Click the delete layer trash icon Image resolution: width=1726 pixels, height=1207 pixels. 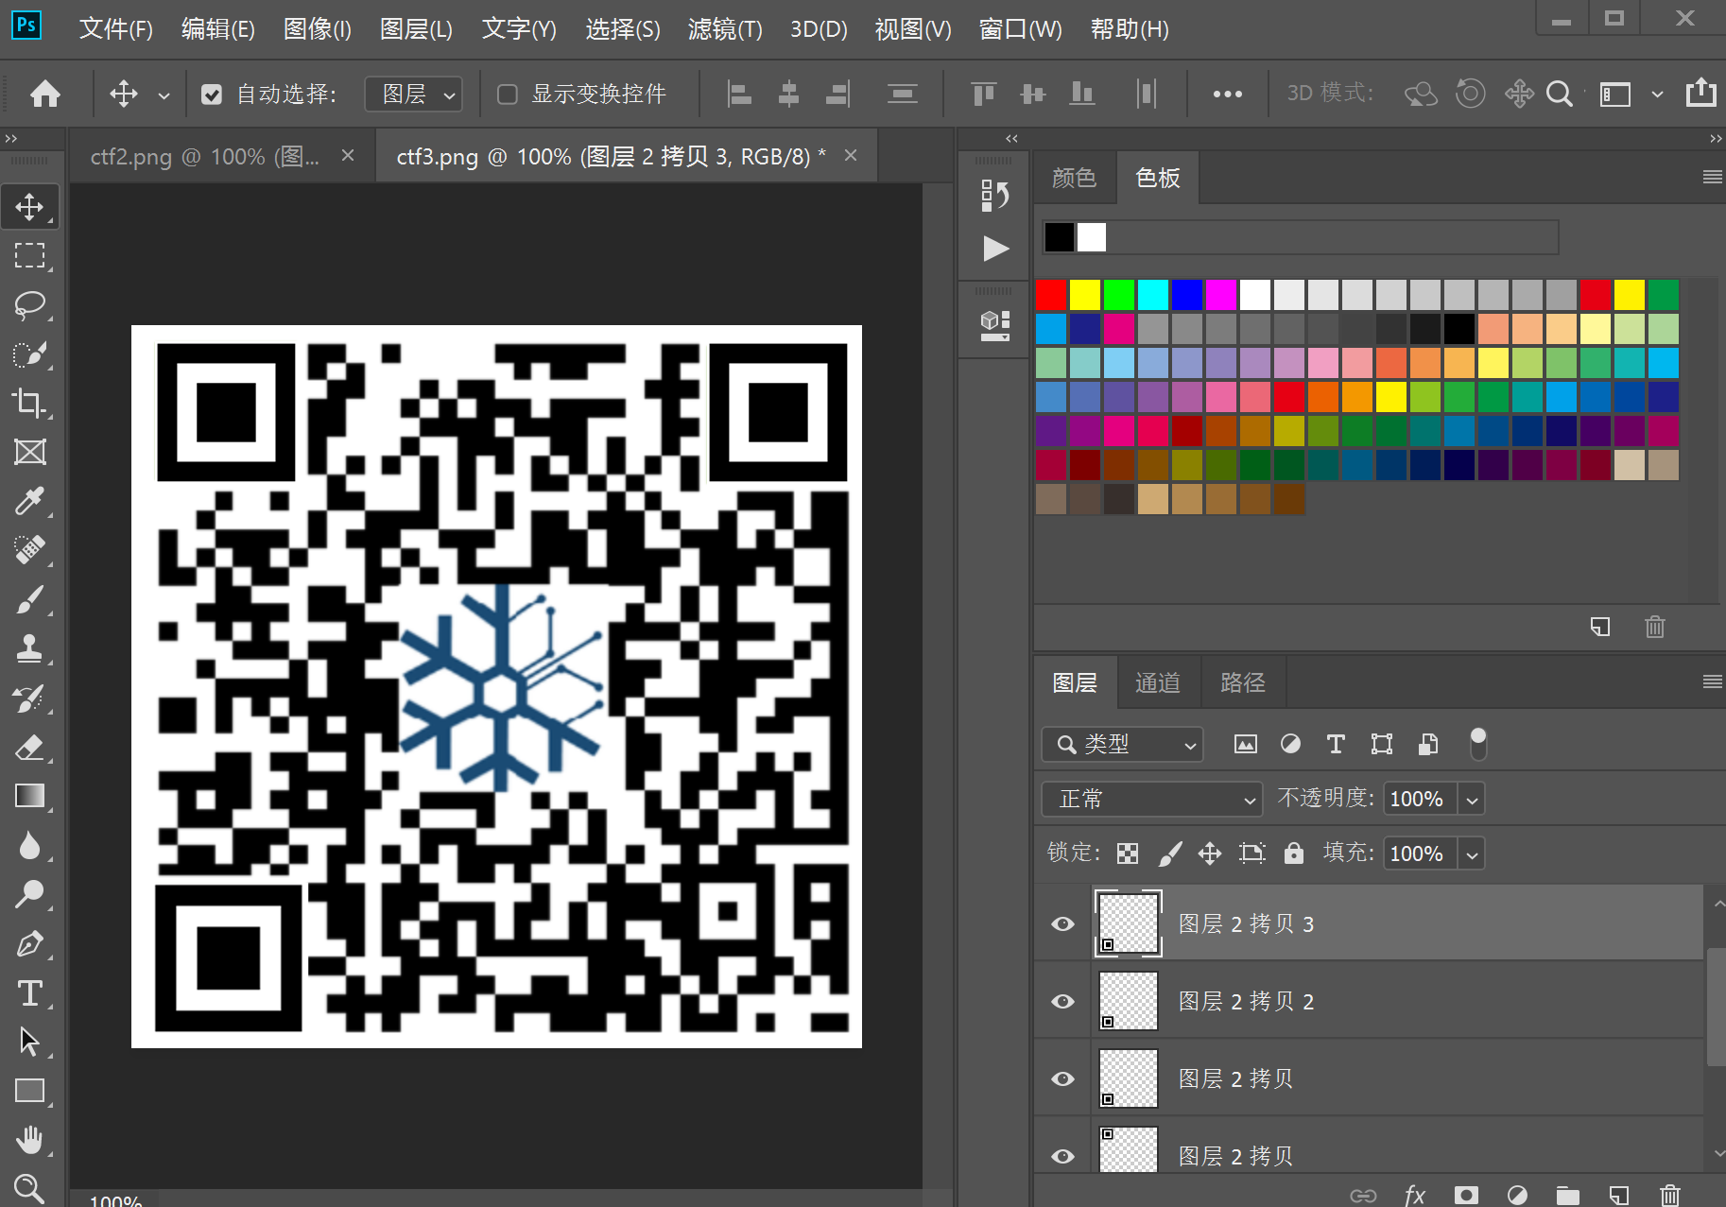coord(1670,1196)
